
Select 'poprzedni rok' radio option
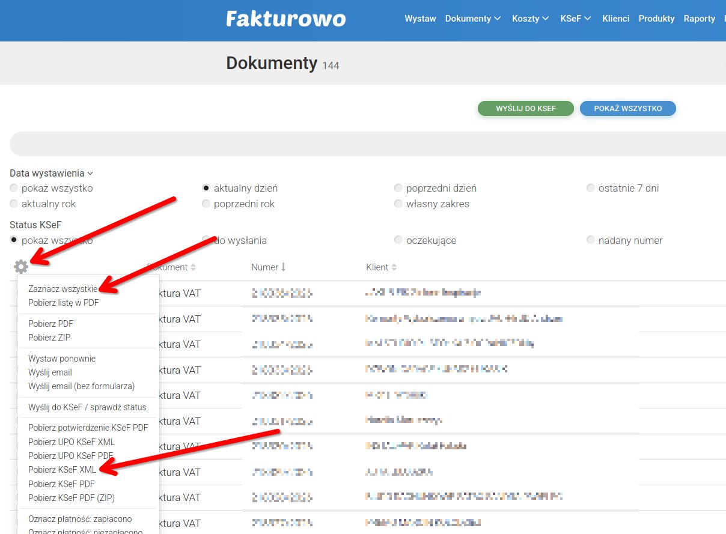coord(206,204)
